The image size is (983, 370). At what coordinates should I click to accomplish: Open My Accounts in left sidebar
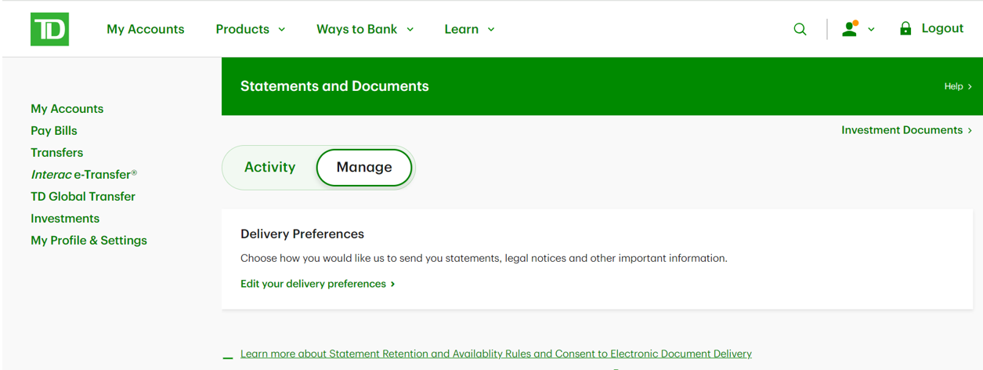[x=67, y=109]
